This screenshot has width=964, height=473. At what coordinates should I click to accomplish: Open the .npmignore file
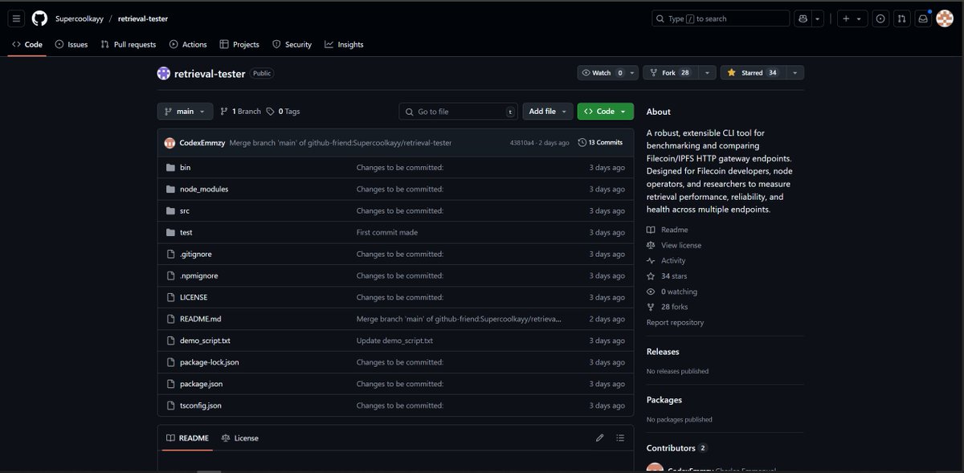[x=198, y=276]
